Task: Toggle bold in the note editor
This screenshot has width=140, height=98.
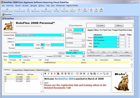Action: pos(45,74)
